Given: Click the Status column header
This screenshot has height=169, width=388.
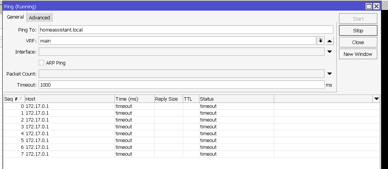Looking at the screenshot, I should [x=236, y=99].
